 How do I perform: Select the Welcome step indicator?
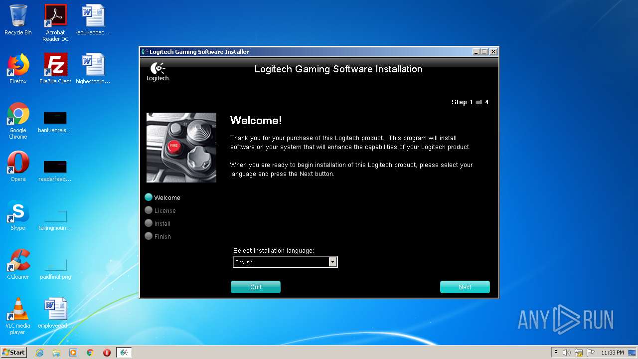click(x=162, y=197)
